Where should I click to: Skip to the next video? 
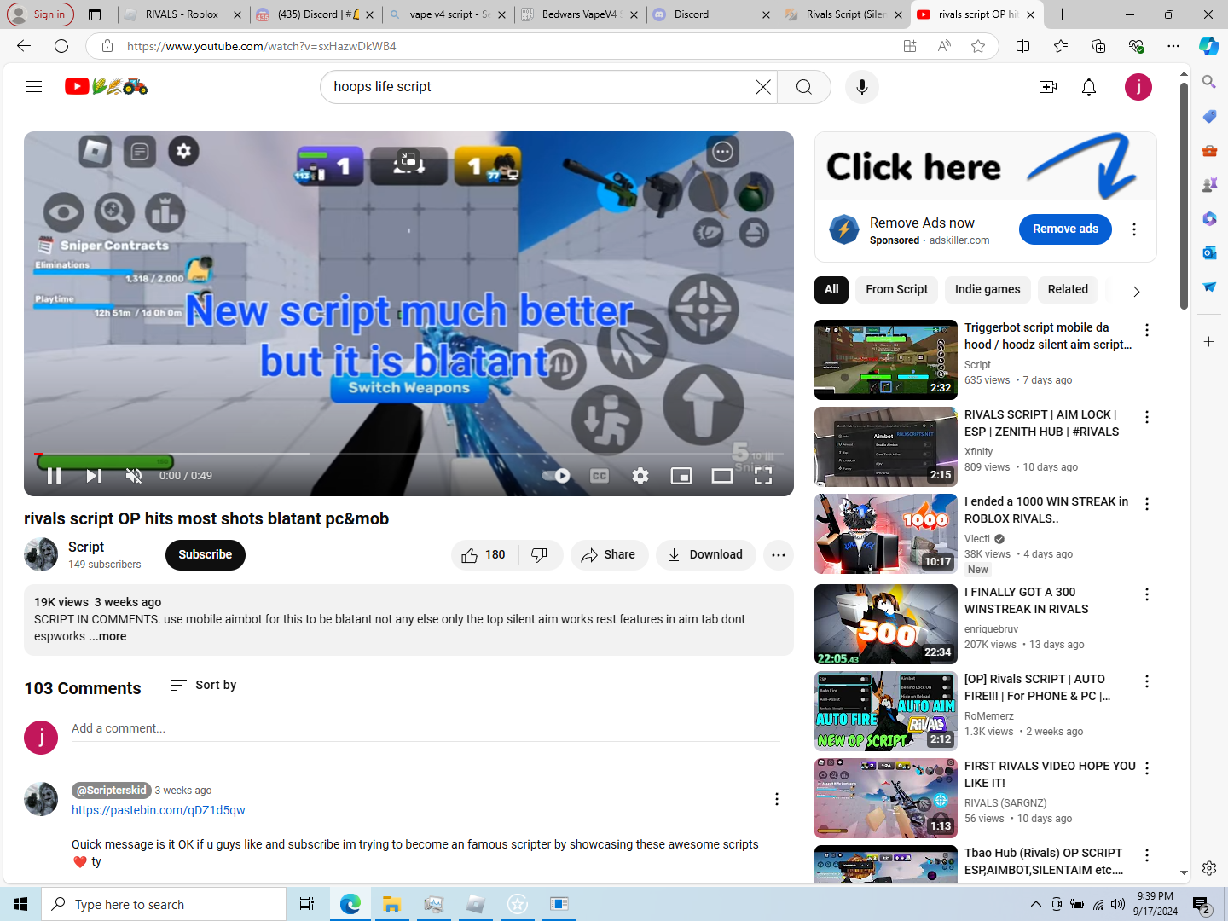pyautogui.click(x=94, y=476)
